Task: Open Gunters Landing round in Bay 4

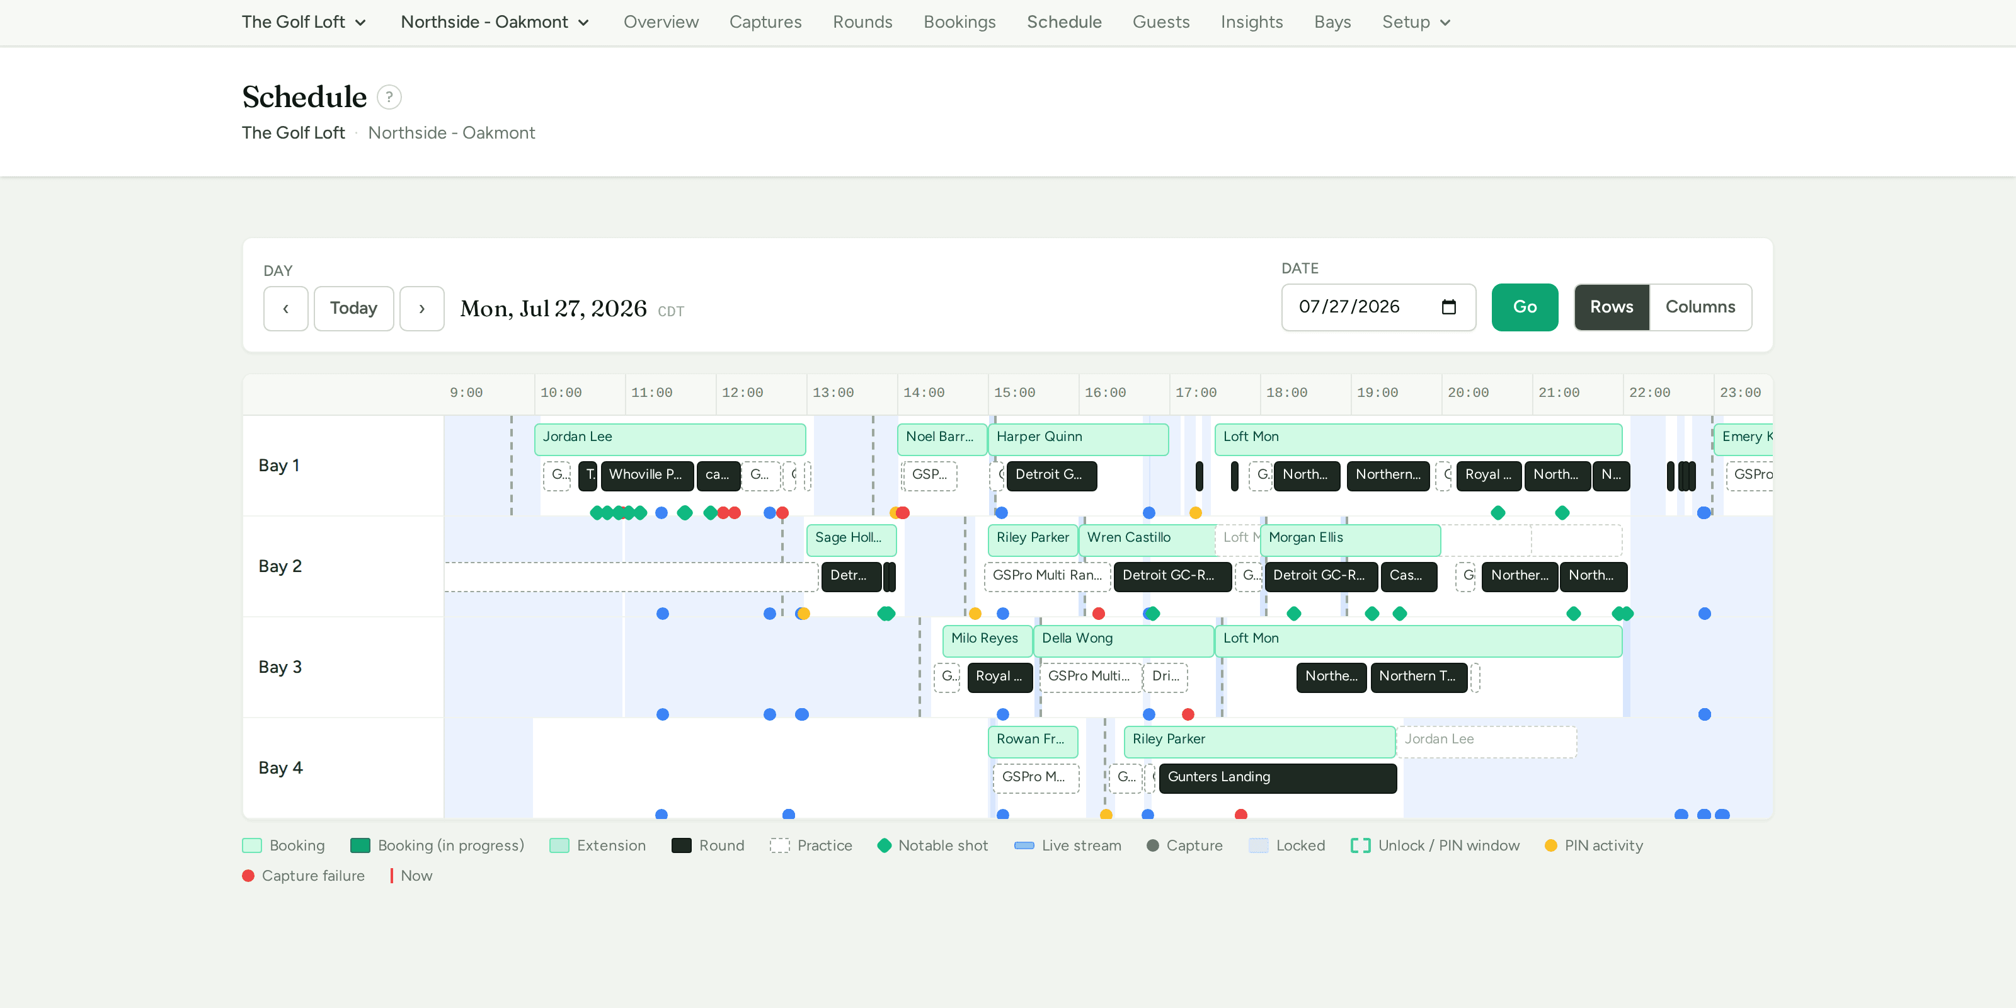Action: [x=1277, y=779]
